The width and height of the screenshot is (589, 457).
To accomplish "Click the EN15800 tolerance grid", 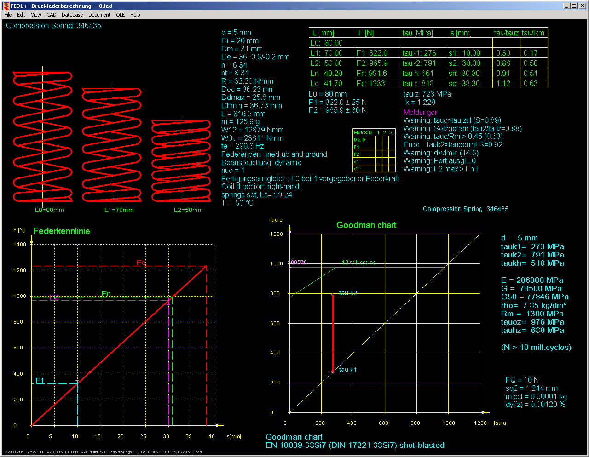I will pos(374,151).
